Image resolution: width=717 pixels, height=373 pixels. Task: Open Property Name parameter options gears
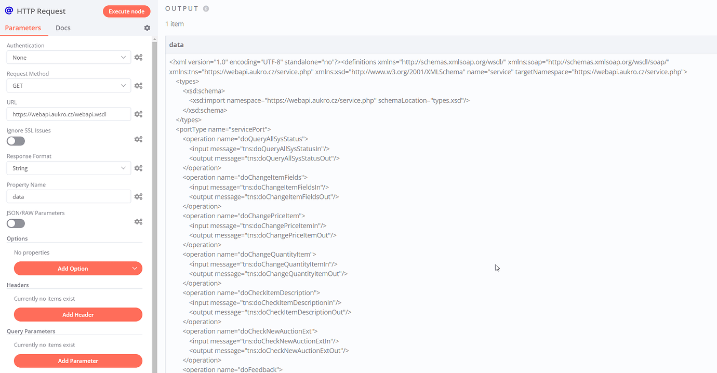click(138, 196)
